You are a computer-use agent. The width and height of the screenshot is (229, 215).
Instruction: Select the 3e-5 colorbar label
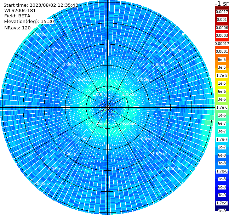(222, 67)
